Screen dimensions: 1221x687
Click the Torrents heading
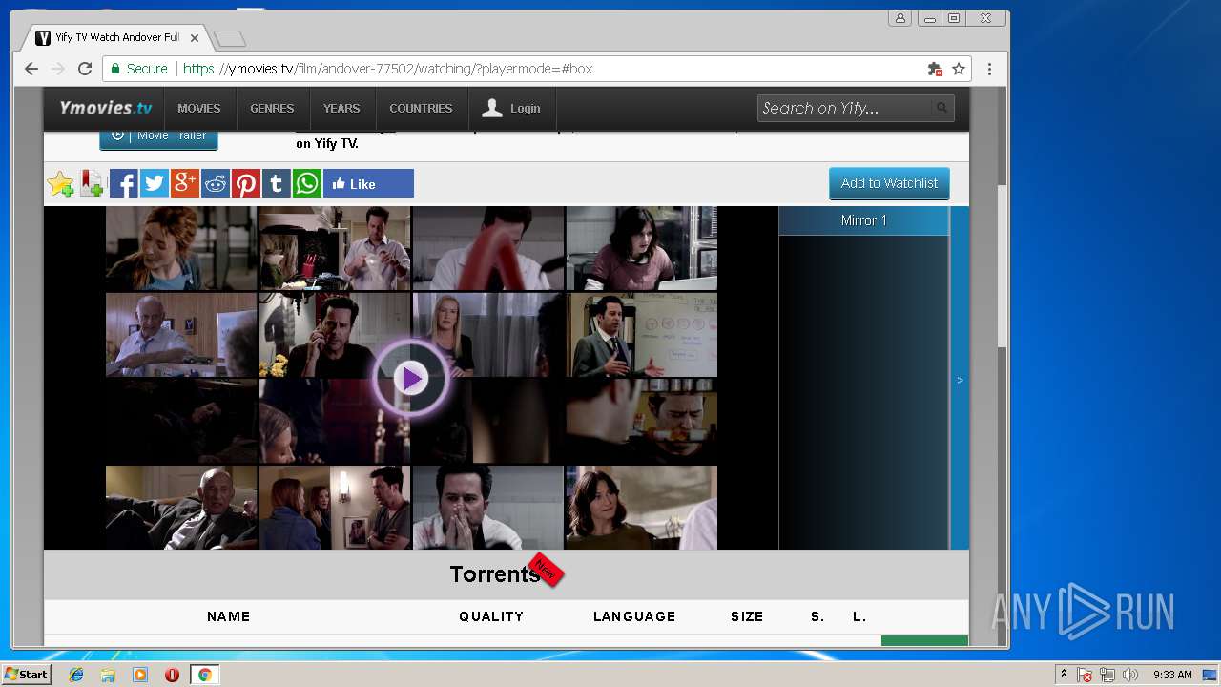[x=495, y=574]
